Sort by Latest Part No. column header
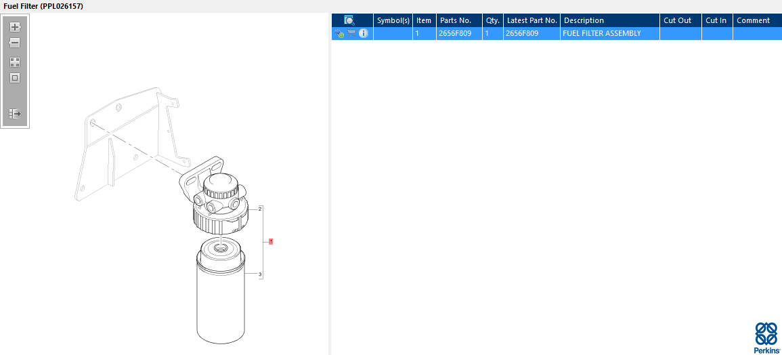The width and height of the screenshot is (782, 355). 531,20
